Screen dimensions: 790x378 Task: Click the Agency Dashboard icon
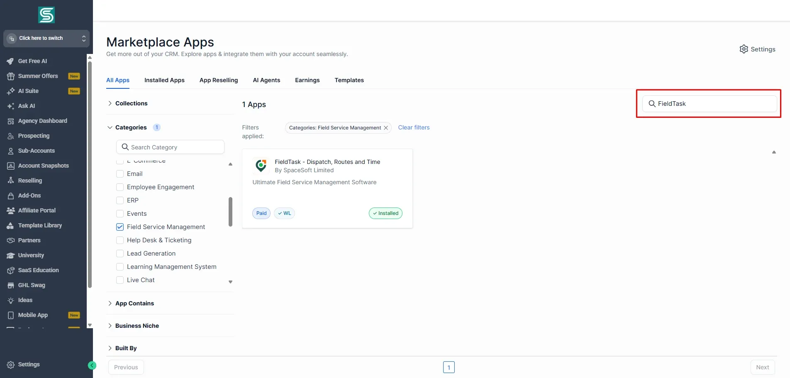[11, 121]
